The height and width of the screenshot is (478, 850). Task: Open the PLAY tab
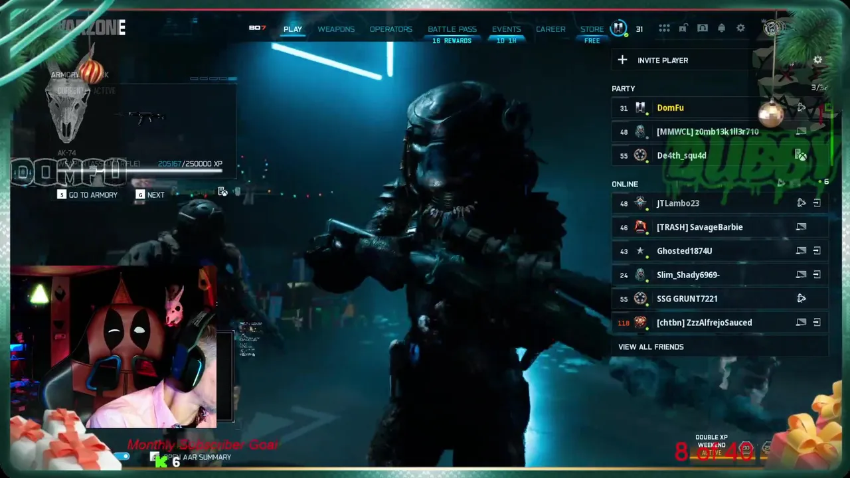(x=292, y=29)
